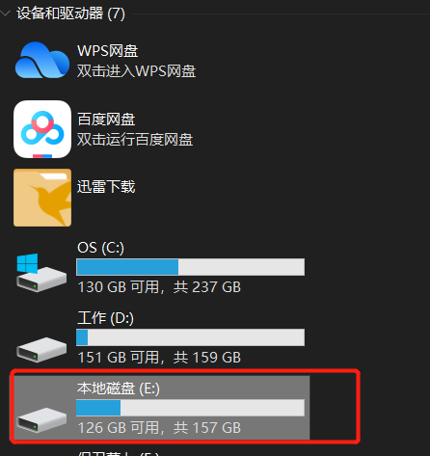Viewport: 430px width, 456px height.
Task: Click the 迅雷下载 hummingbird folder icon
Action: (x=42, y=198)
